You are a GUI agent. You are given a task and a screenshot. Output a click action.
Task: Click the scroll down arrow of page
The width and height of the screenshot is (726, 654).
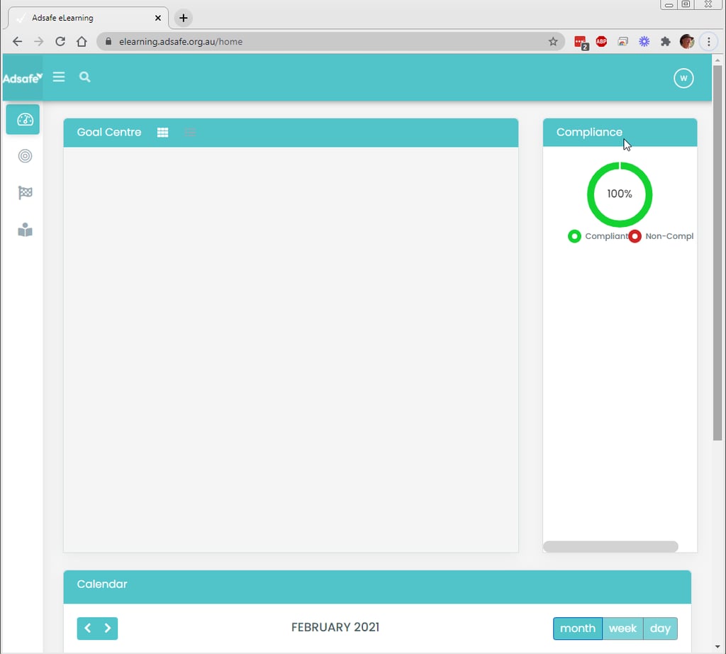717,647
